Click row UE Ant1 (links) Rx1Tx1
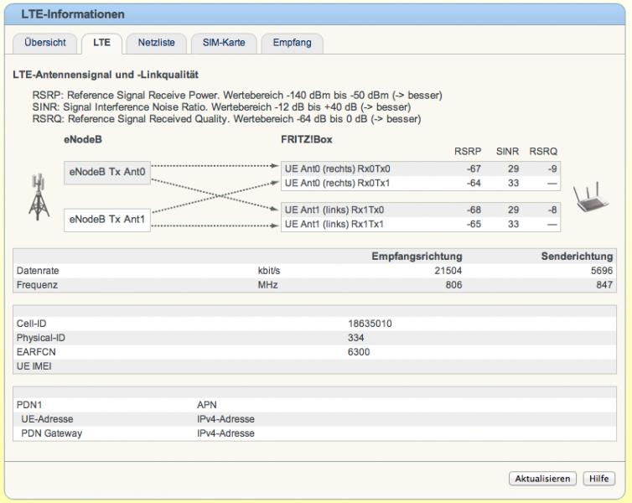Viewport: 632px width, 503px height. pyautogui.click(x=421, y=224)
